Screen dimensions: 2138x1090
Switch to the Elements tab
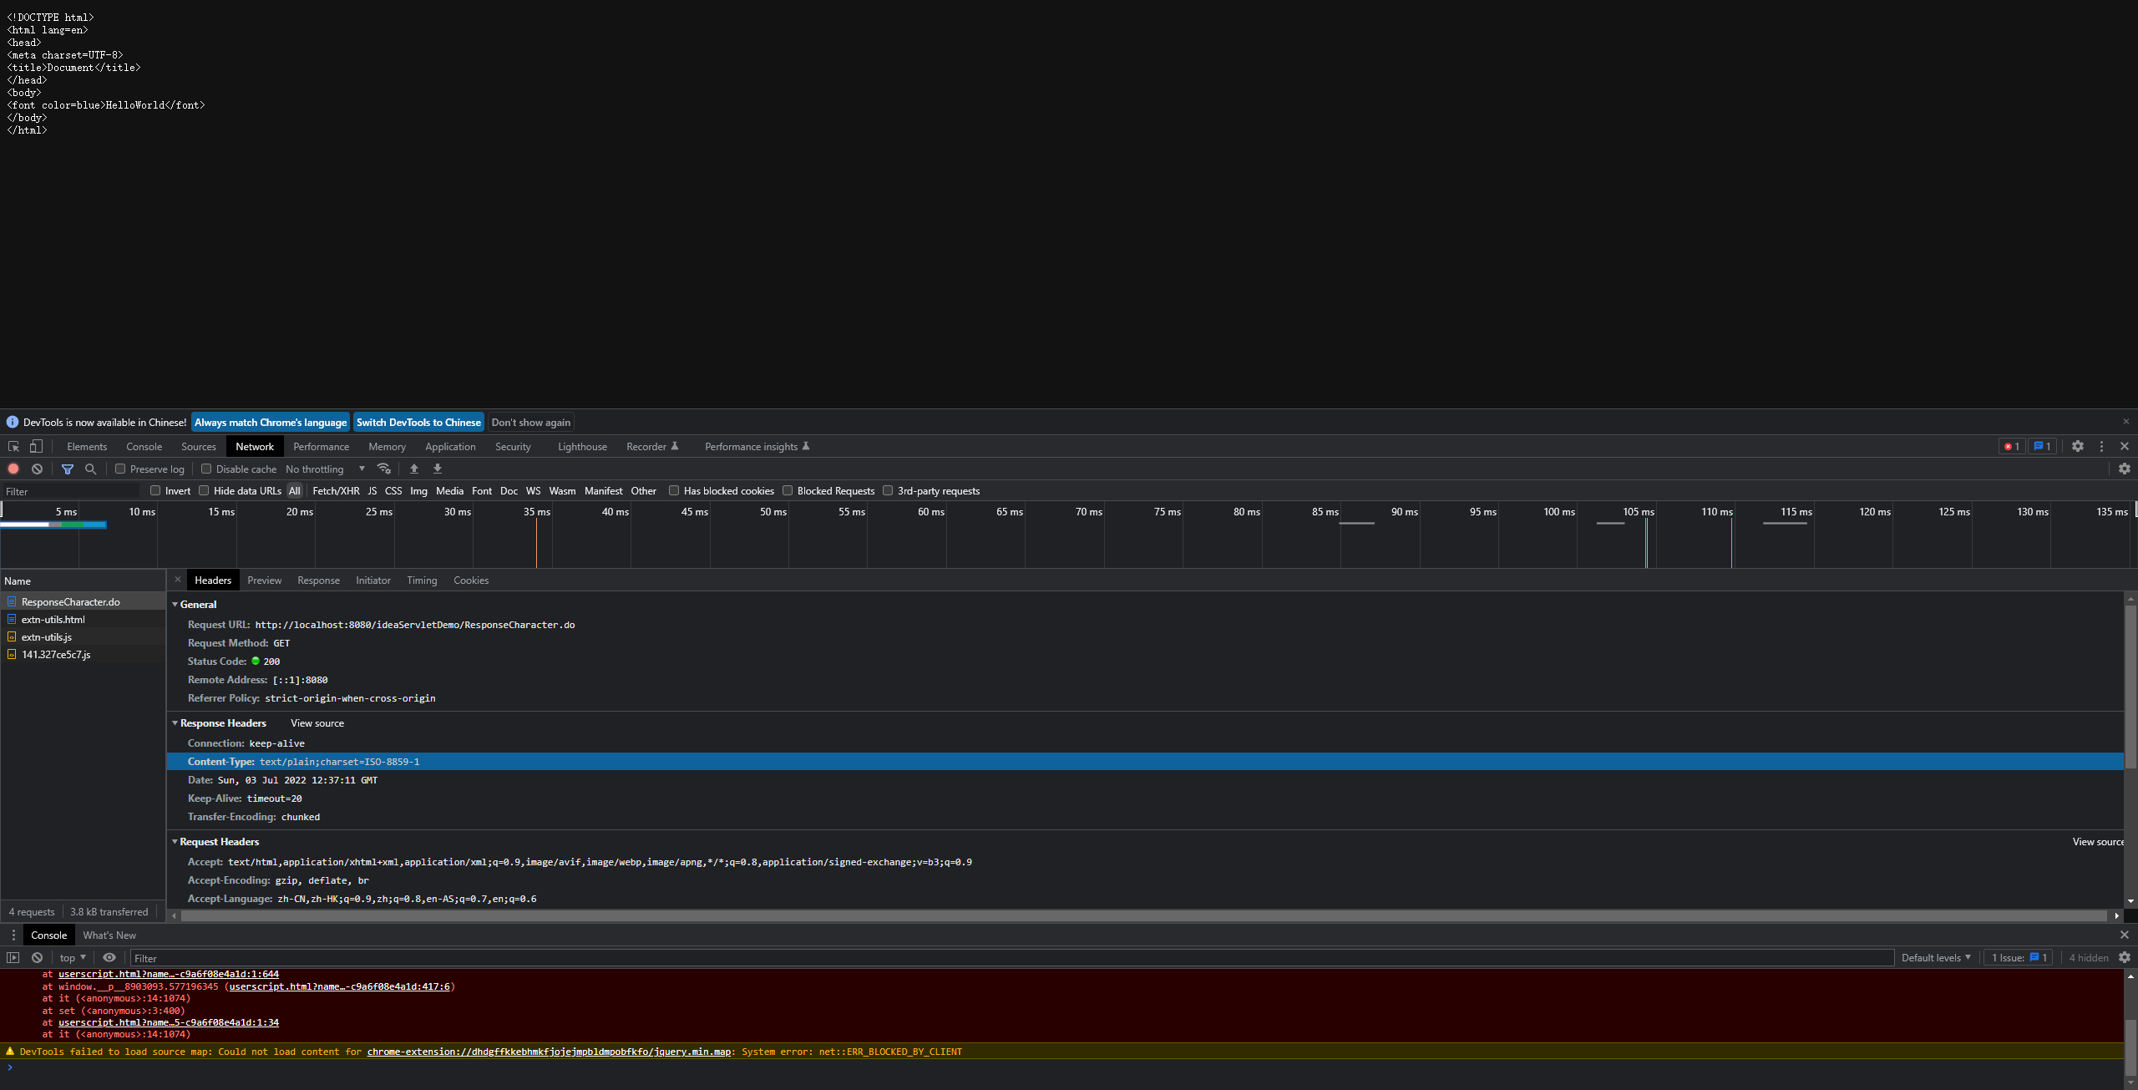pos(87,447)
